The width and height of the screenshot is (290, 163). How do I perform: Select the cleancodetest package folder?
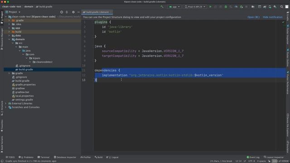point(43,62)
